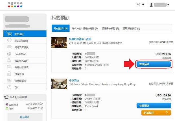Click the user profile silhouette icon

[x=151, y=5]
